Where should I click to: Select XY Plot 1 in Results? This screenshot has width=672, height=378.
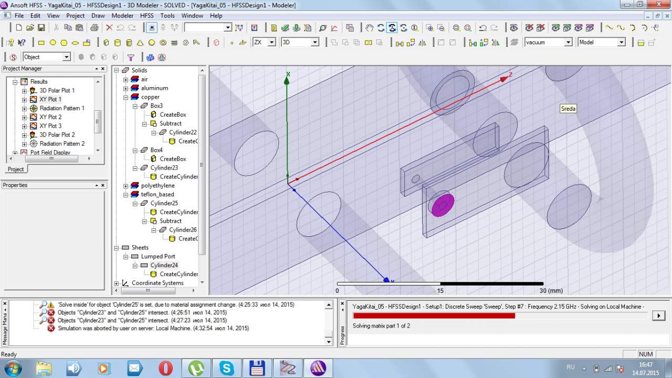click(x=50, y=99)
